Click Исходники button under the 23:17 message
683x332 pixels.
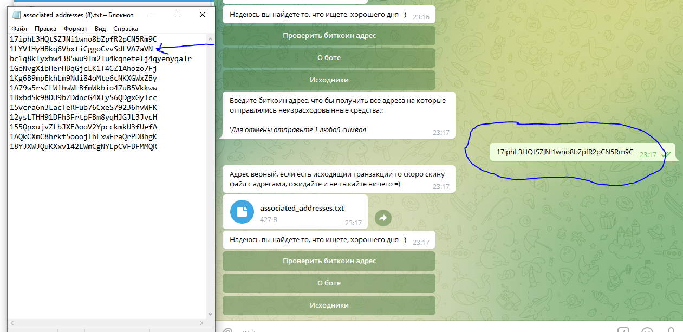[x=329, y=305]
